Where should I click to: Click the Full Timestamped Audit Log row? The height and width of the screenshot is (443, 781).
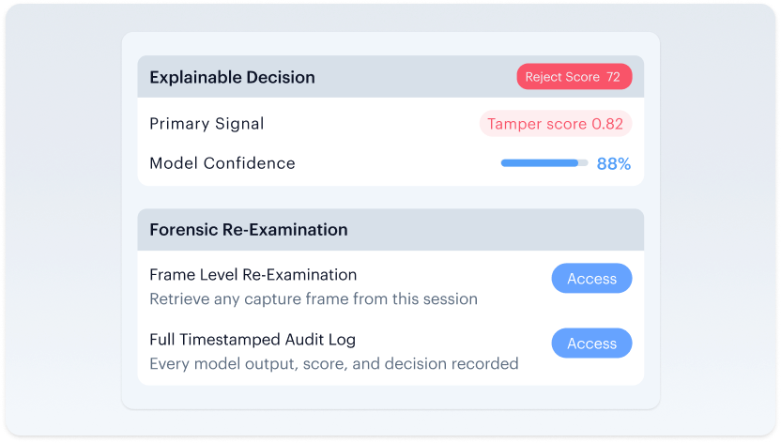tap(391, 351)
